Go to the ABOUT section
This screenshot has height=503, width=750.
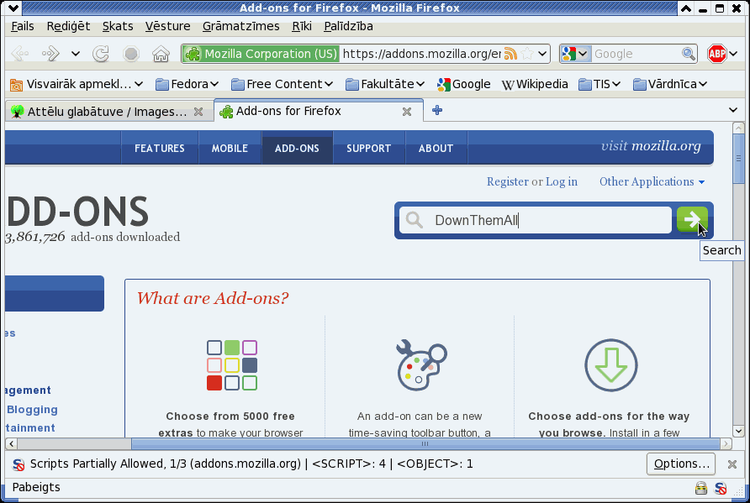click(x=436, y=149)
